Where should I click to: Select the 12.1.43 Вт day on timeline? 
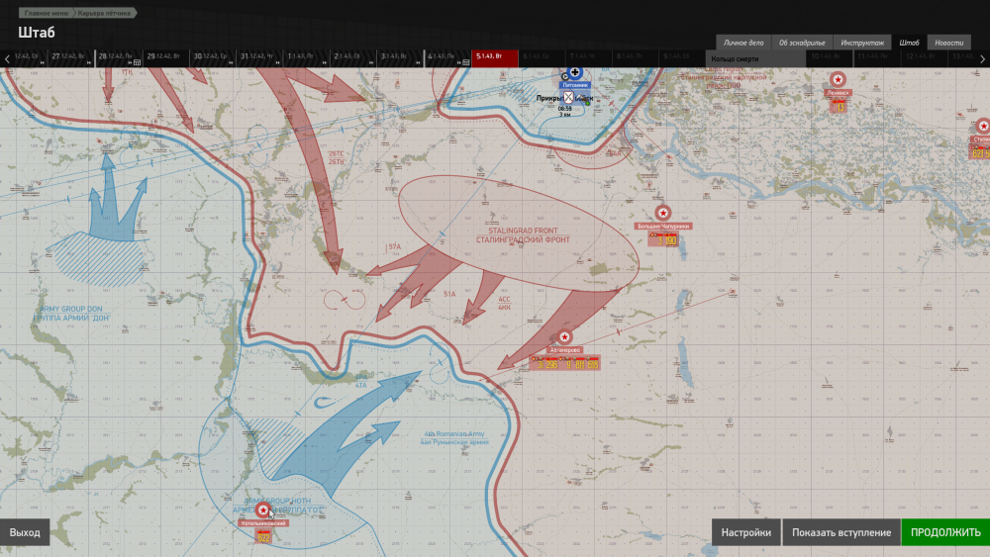pos(925,58)
